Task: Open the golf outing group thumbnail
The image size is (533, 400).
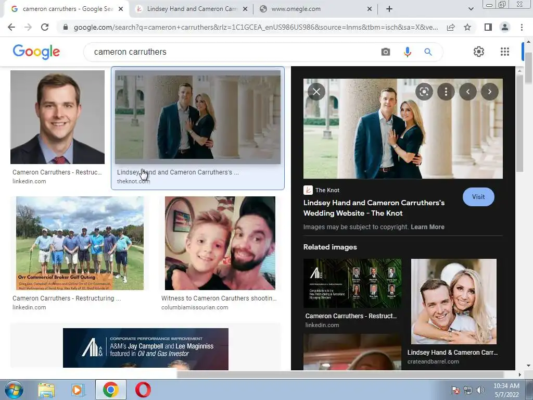Action: [x=80, y=243]
